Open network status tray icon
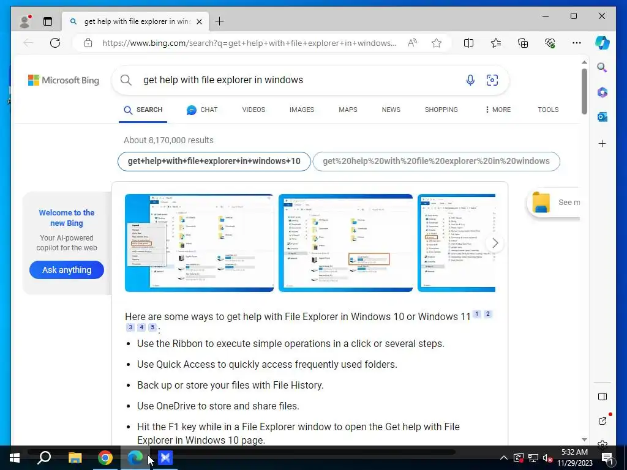Screen dimensions: 627x470 click(x=533, y=458)
